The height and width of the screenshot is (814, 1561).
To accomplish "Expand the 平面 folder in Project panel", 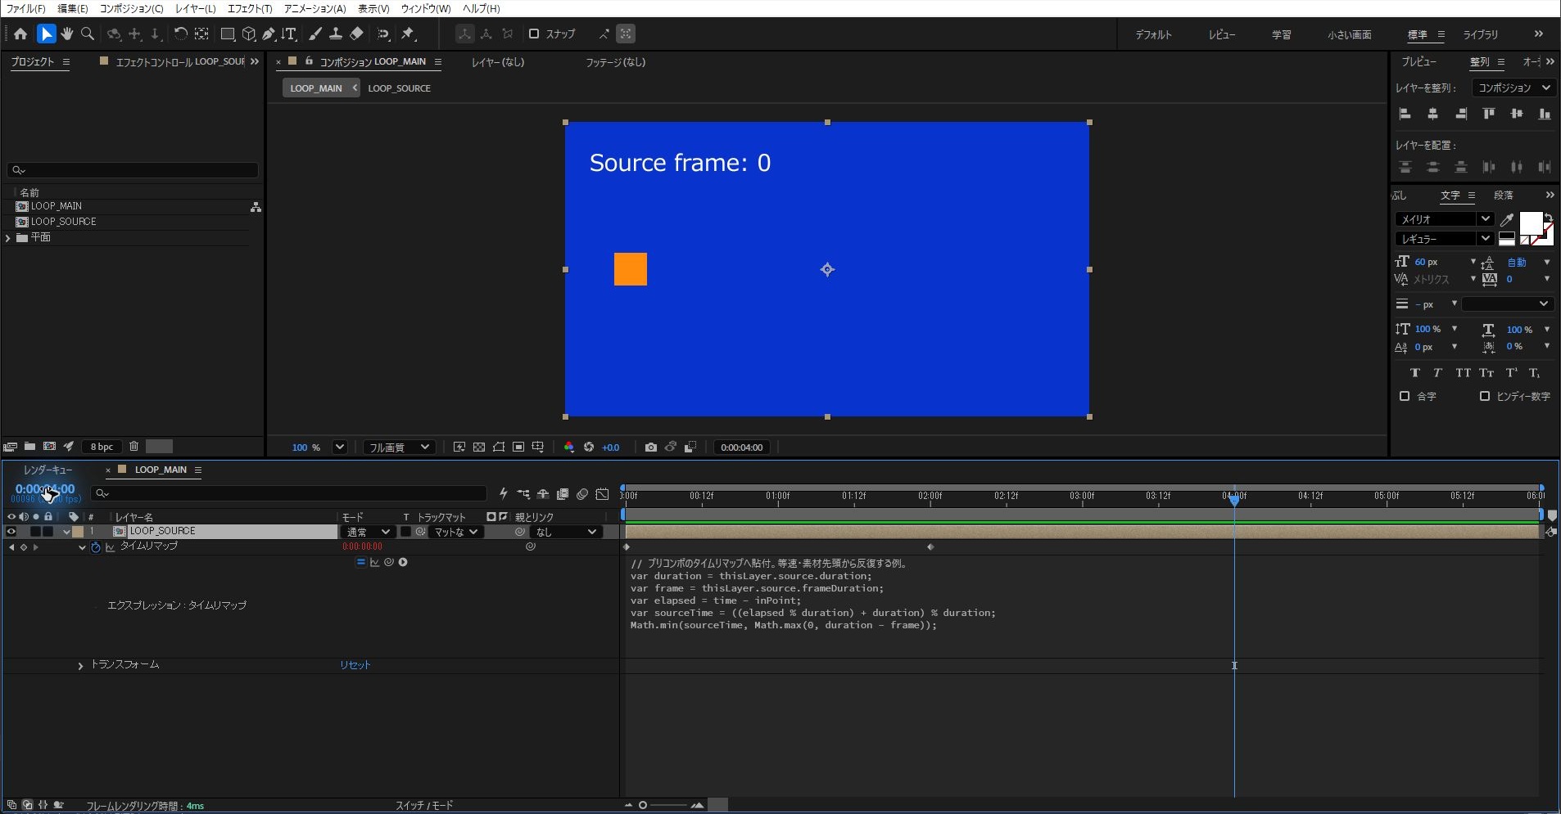I will pyautogui.click(x=8, y=237).
